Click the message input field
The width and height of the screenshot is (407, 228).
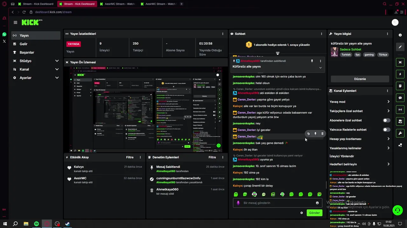[x=278, y=203]
